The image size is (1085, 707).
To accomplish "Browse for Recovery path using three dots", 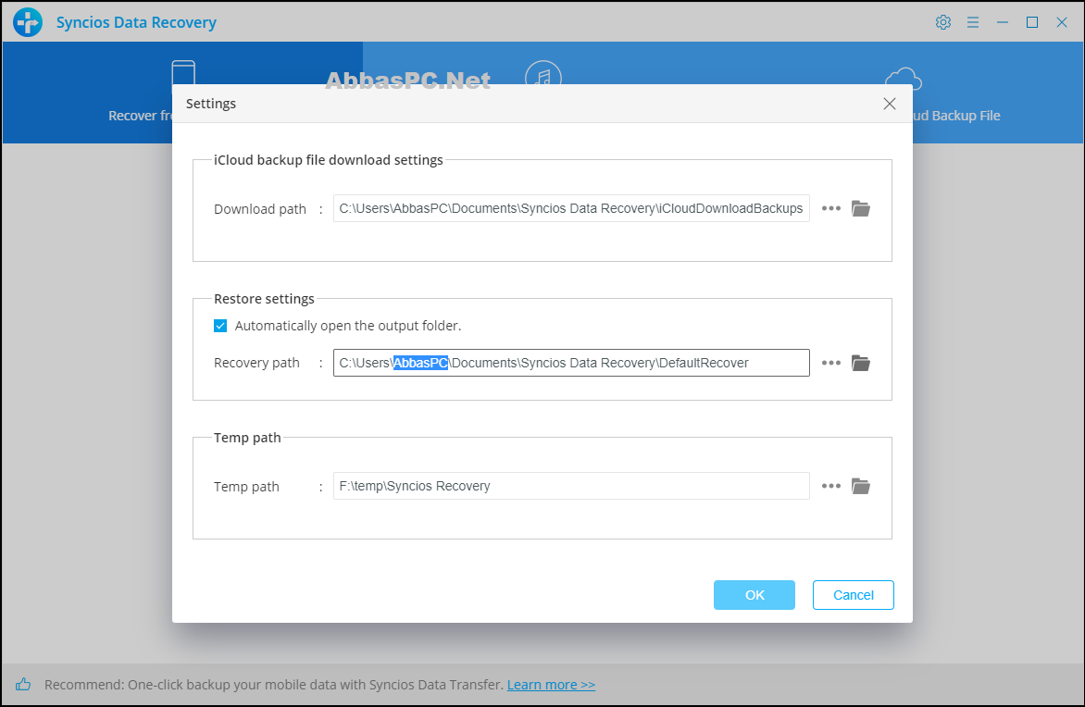I will (x=831, y=363).
